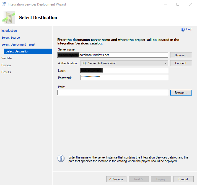Screen dimensions: 197x185
Task: Browse for the catalog Path
Action: pyautogui.click(x=181, y=93)
